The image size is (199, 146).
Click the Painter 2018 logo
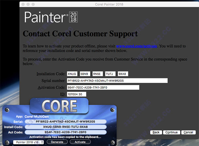tap(51, 17)
